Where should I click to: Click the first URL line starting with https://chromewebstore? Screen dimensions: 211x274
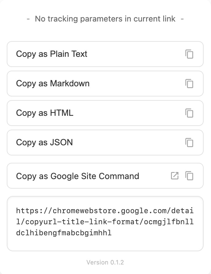pyautogui.click(x=105, y=211)
